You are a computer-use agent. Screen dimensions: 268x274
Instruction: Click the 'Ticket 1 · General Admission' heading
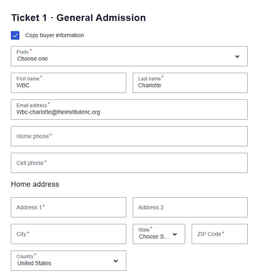78,17
